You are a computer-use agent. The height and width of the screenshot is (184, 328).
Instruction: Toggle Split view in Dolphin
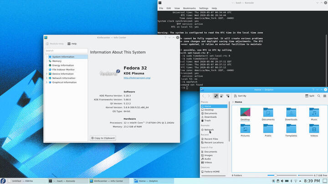point(310,96)
